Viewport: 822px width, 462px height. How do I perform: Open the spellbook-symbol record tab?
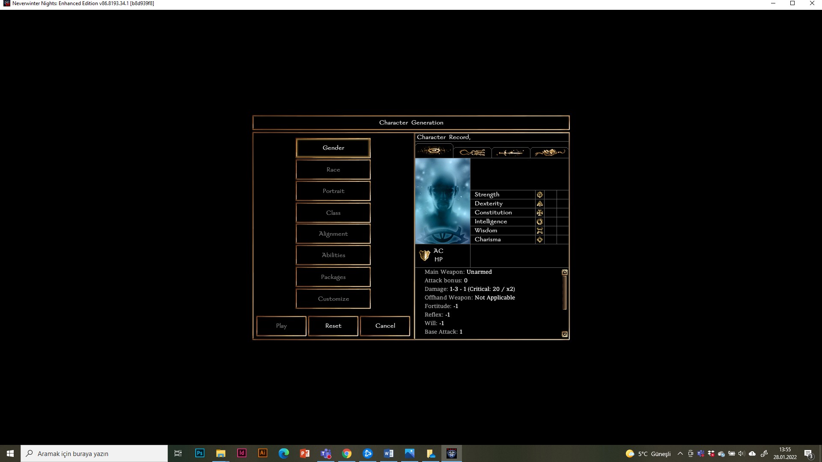point(549,152)
